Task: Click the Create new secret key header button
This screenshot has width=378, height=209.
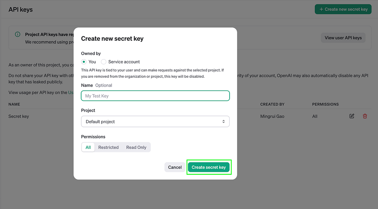Action: coord(343,10)
